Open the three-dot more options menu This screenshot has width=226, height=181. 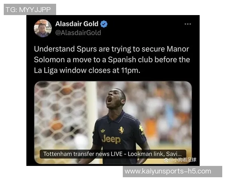[x=188, y=24]
